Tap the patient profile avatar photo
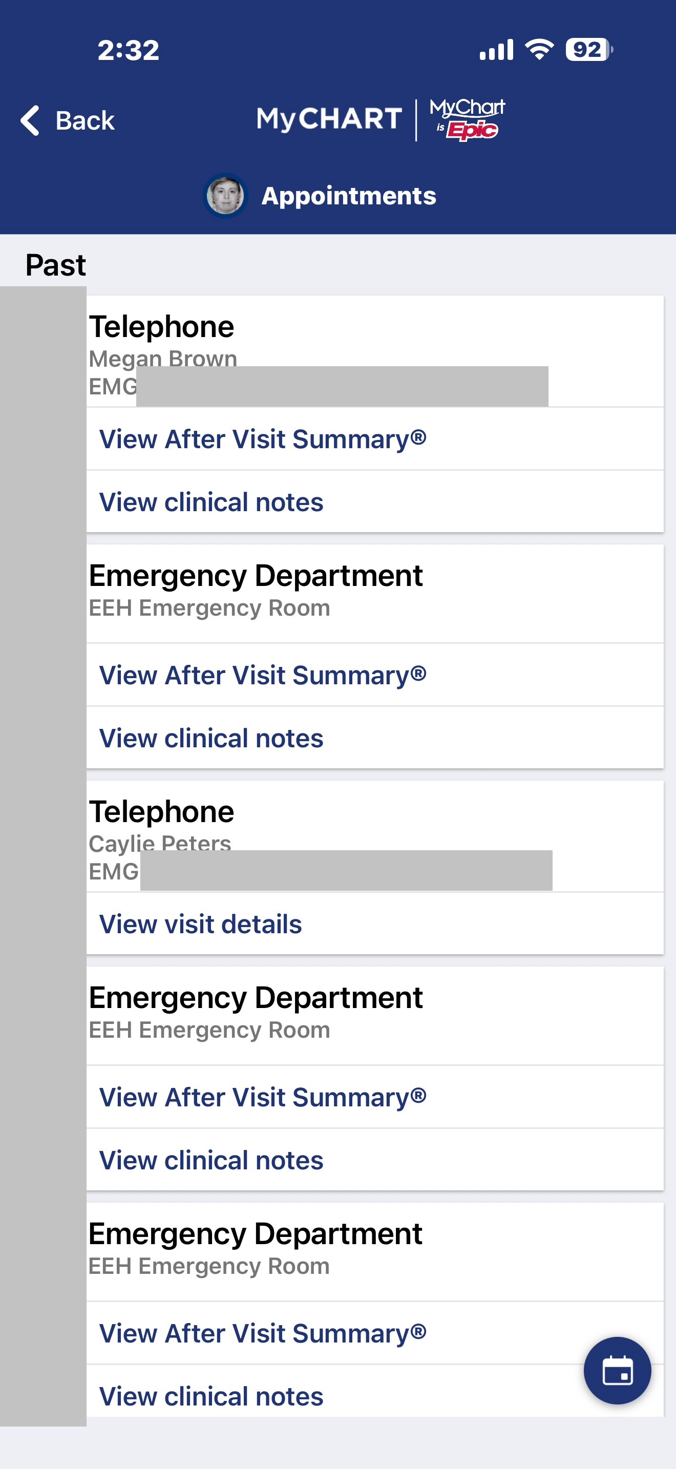The image size is (676, 1469). point(226,196)
